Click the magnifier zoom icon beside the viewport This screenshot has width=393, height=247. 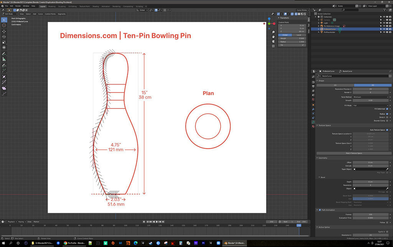pos(273,32)
